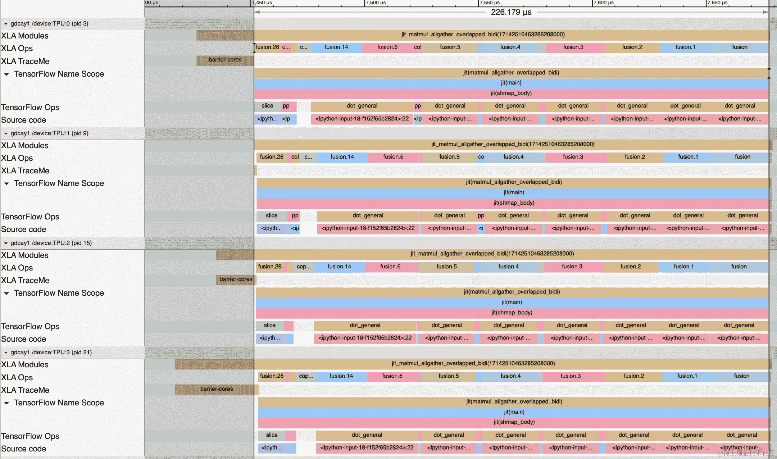The width and height of the screenshot is (777, 459).
Task: Click python-input-18 source code slice on TPU:0
Action: [362, 119]
